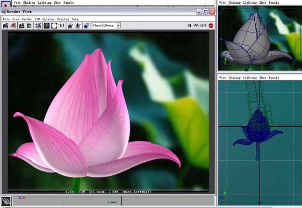Display RGB channels icon

pos(47,26)
